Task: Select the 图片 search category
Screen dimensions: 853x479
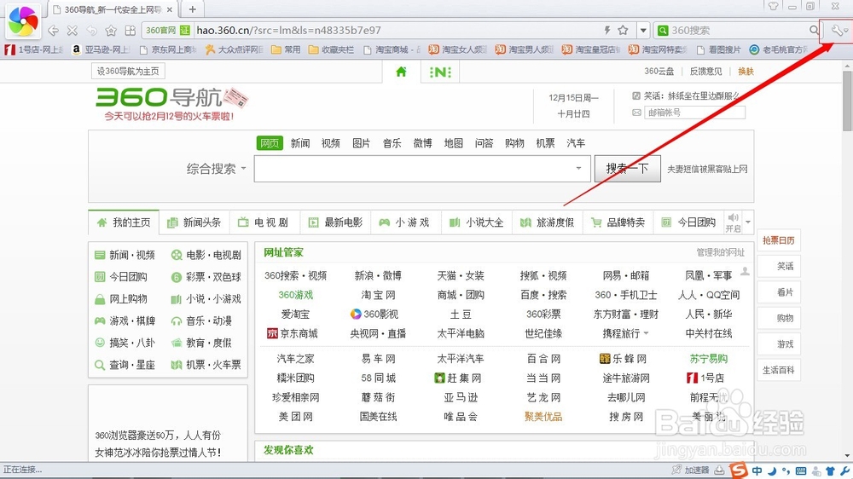Action: click(x=361, y=143)
